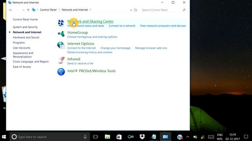The height and width of the screenshot is (141, 252).
Task: Click the infinity loop taskbar icon
Action: pyautogui.click(x=130, y=137)
